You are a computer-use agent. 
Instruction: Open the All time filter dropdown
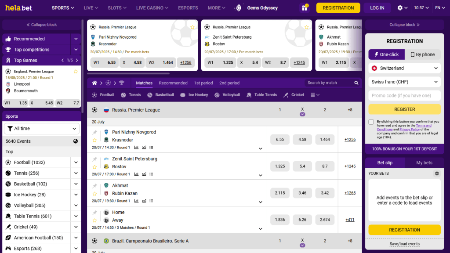pyautogui.click(x=42, y=129)
